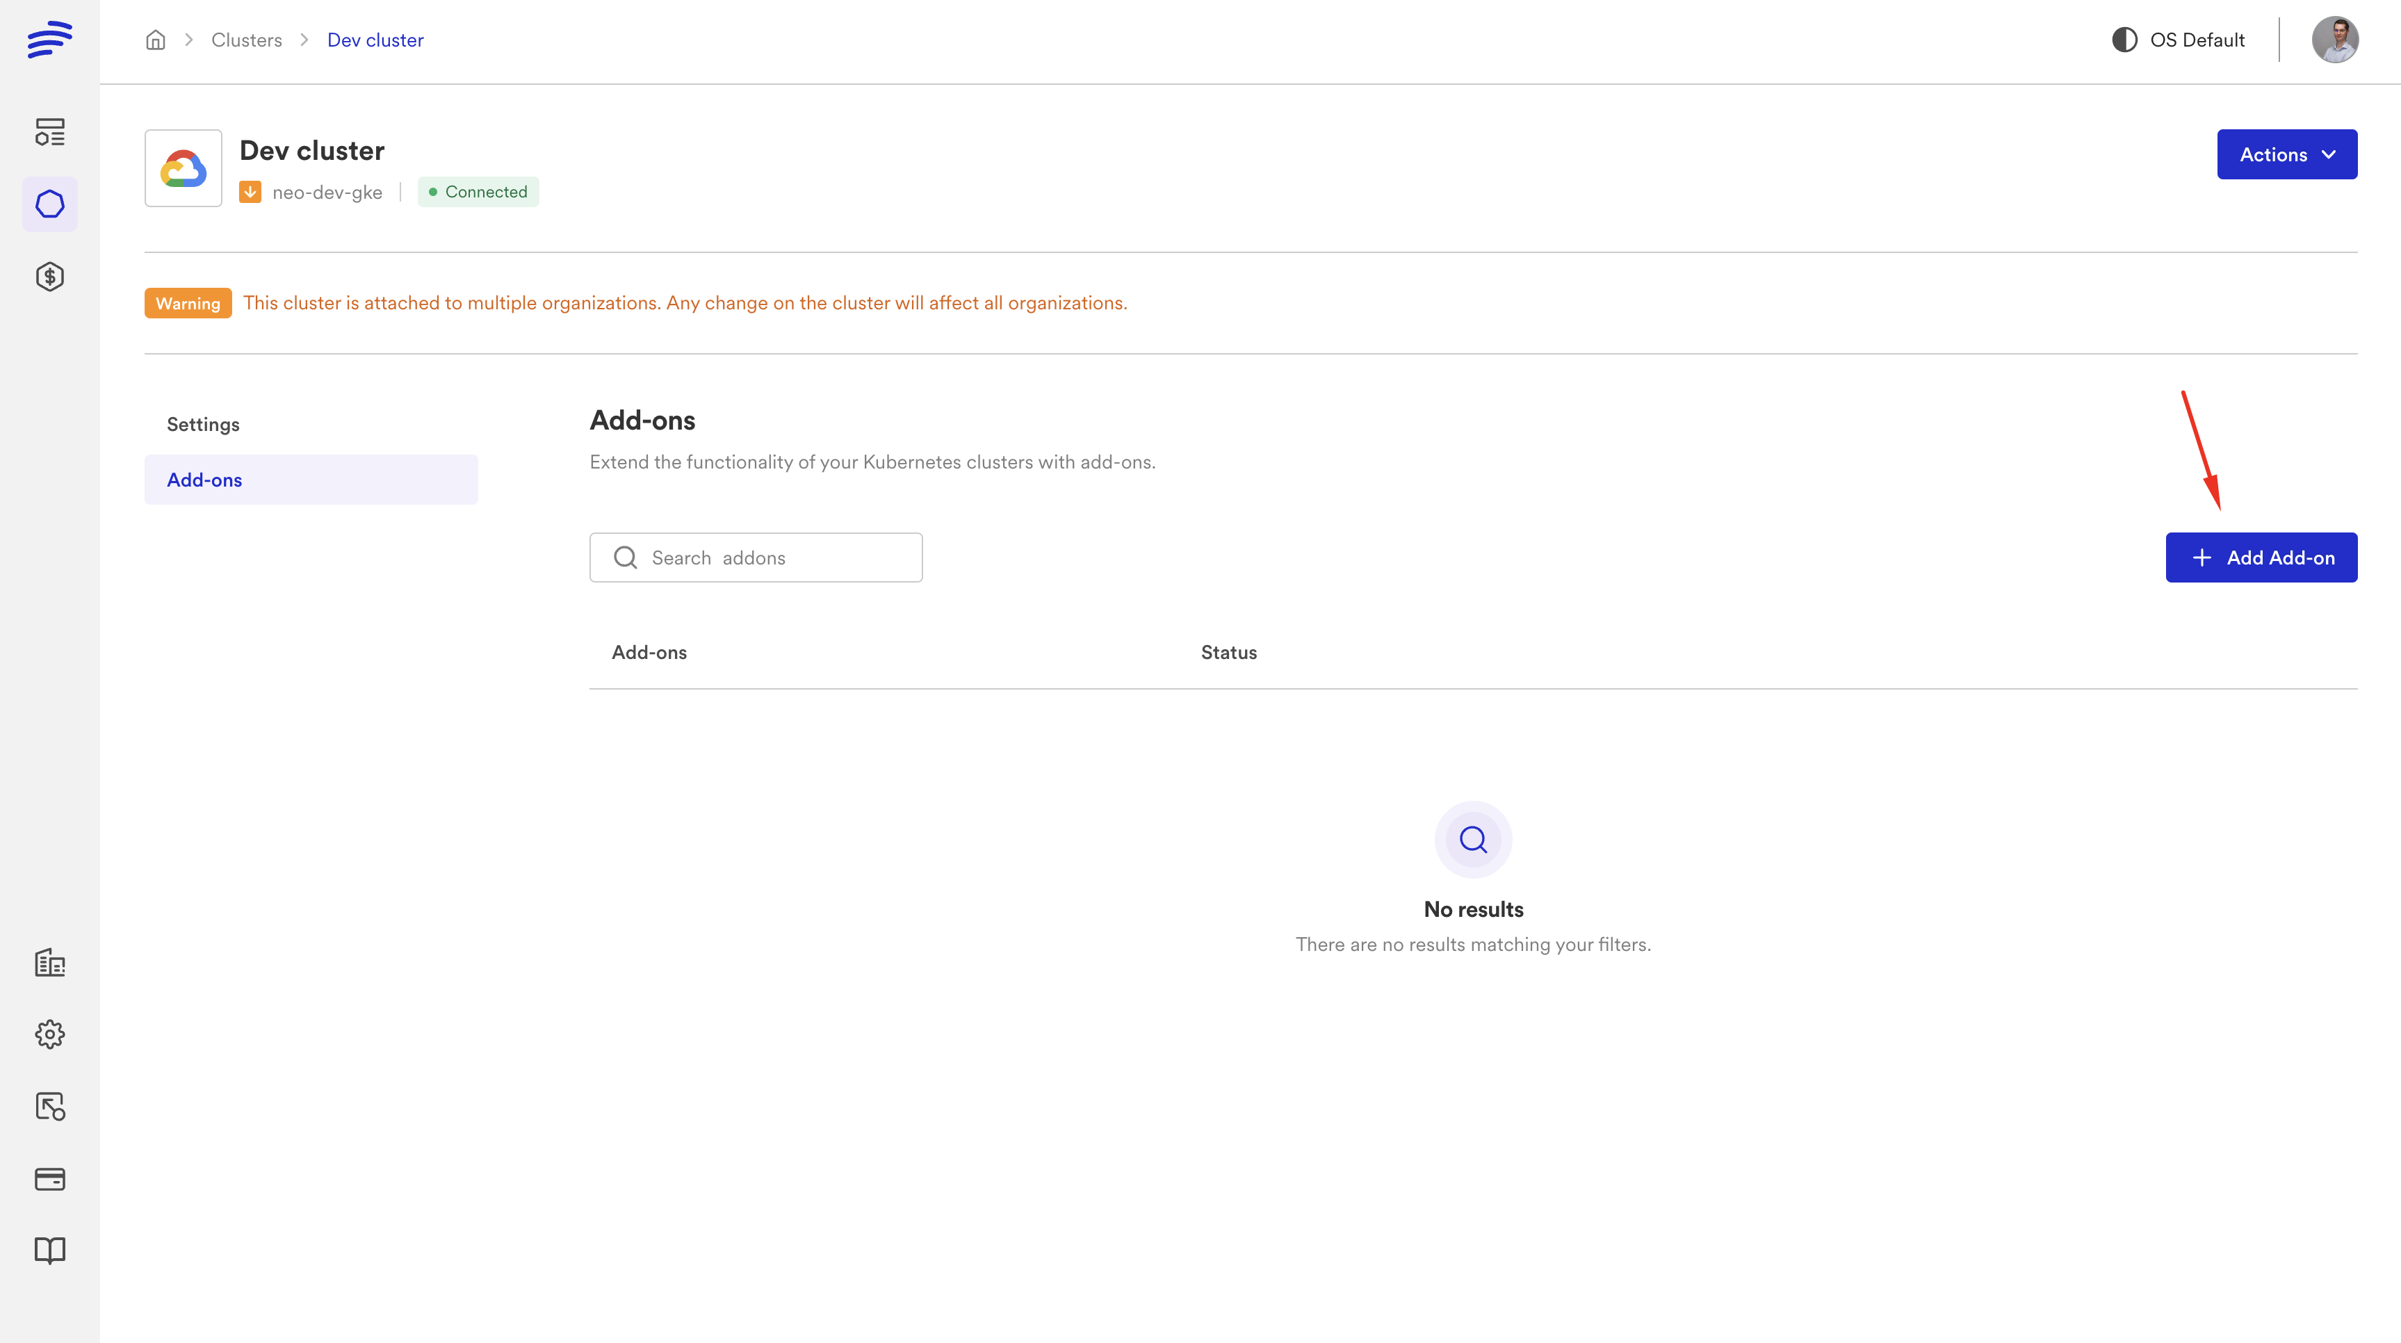
Task: Select the Settings tab
Action: coord(203,425)
